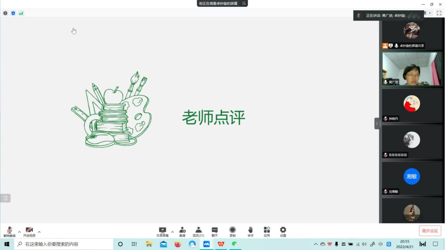This screenshot has height=250, width=445.
Task: Enter fullscreen mode using top-right icon
Action: click(x=439, y=13)
